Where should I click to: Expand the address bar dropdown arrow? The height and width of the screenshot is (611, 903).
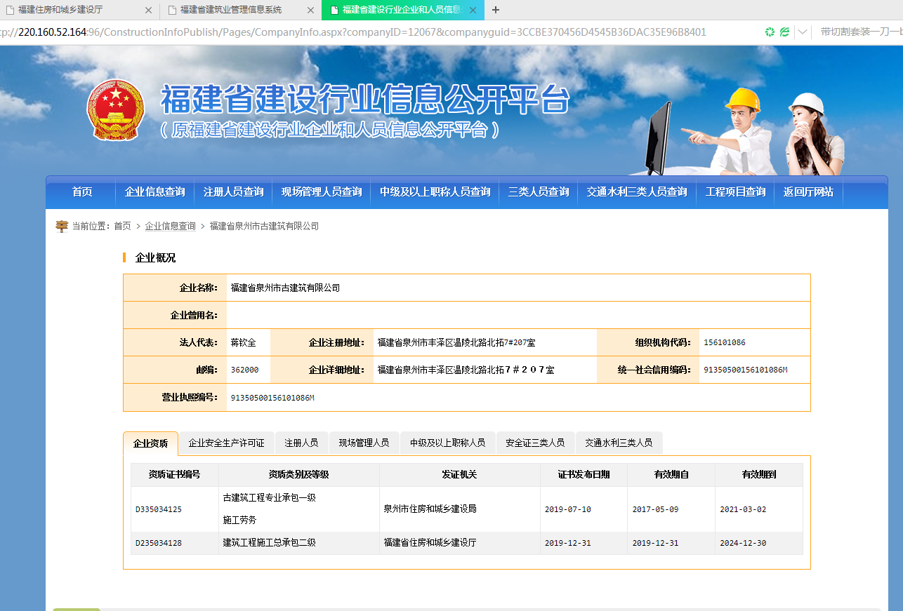pos(802,32)
